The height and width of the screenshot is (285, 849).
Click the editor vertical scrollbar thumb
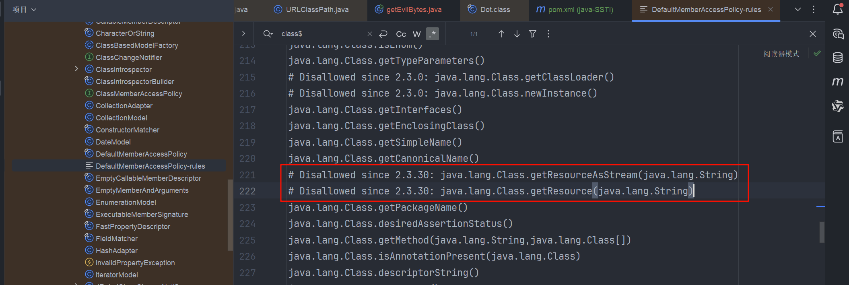tap(822, 232)
